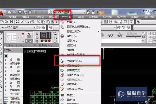Click the Save icon in quick access toolbar

click(20, 12)
